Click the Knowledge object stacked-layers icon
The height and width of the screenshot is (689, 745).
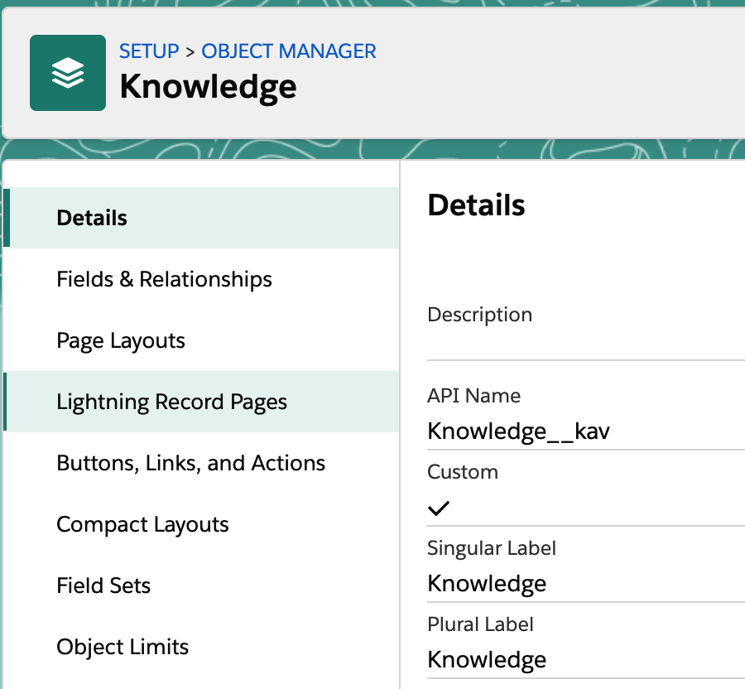68,73
